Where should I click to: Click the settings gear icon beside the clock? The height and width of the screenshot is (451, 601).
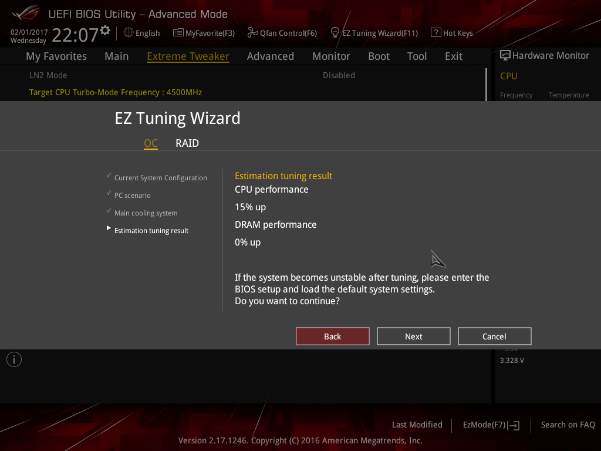[x=105, y=30]
